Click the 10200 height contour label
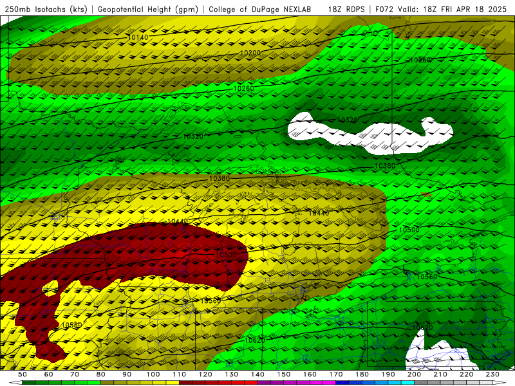Image resolution: width=515 pixels, height=386 pixels. point(250,53)
